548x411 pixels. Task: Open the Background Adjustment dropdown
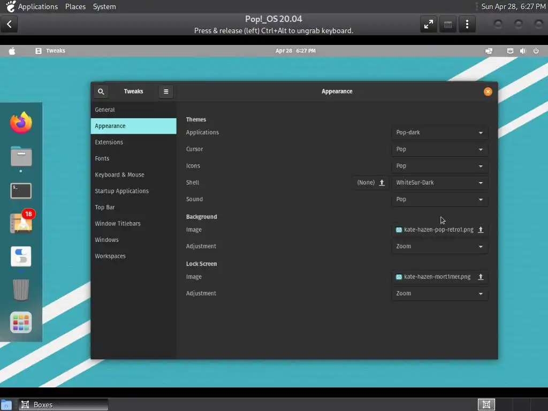pos(440,246)
